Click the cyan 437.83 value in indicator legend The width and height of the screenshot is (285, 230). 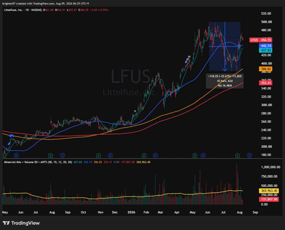click(78, 162)
